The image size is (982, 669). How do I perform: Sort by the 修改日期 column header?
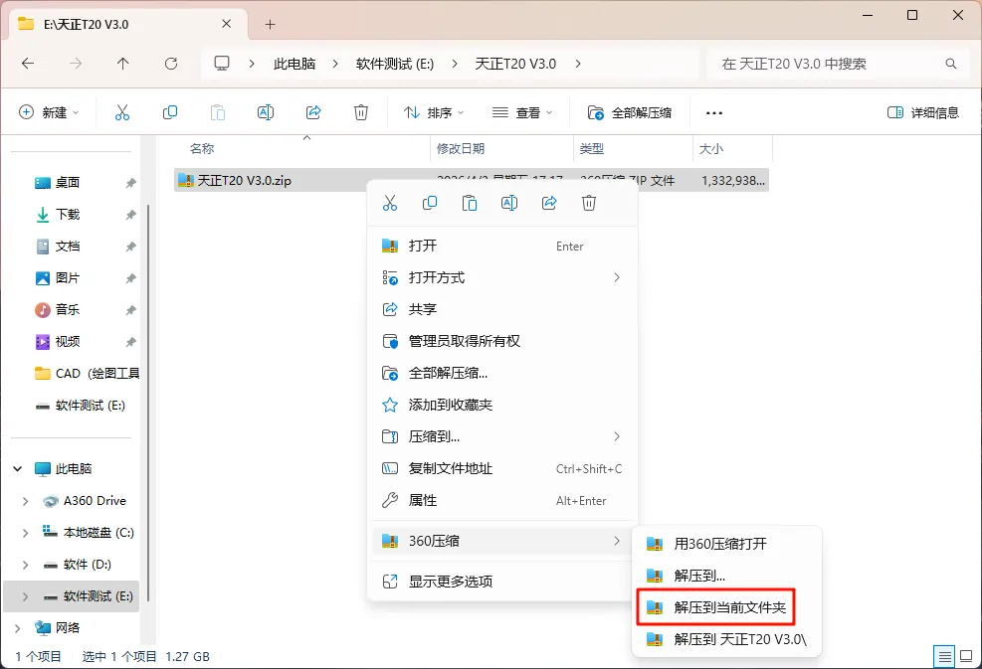(x=501, y=149)
